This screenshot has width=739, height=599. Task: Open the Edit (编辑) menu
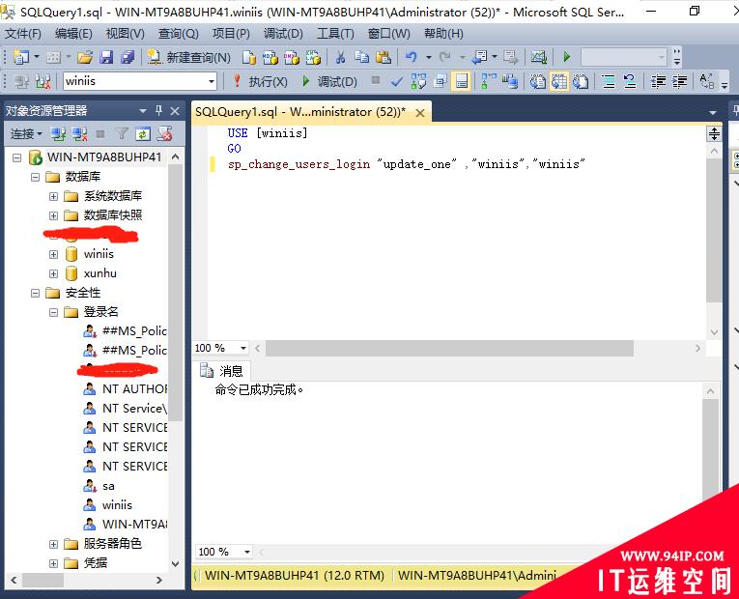pyautogui.click(x=73, y=34)
